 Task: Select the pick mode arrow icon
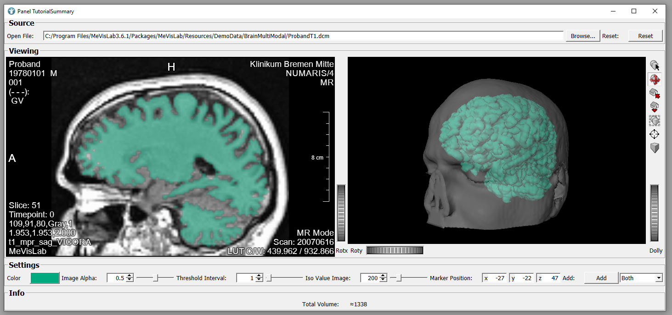click(x=655, y=66)
